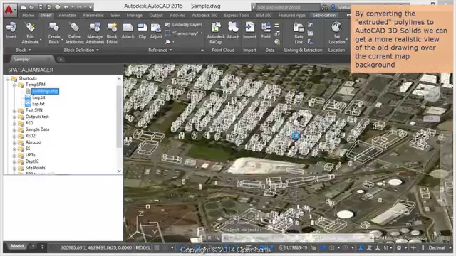456x256 pixels.
Task: Expand the Test SVN folder node
Action: (15, 110)
